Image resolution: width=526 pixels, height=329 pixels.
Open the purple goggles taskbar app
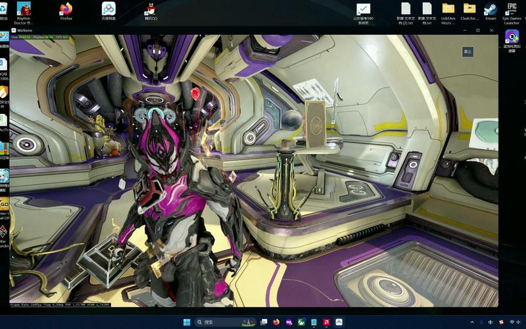pyautogui.click(x=289, y=322)
